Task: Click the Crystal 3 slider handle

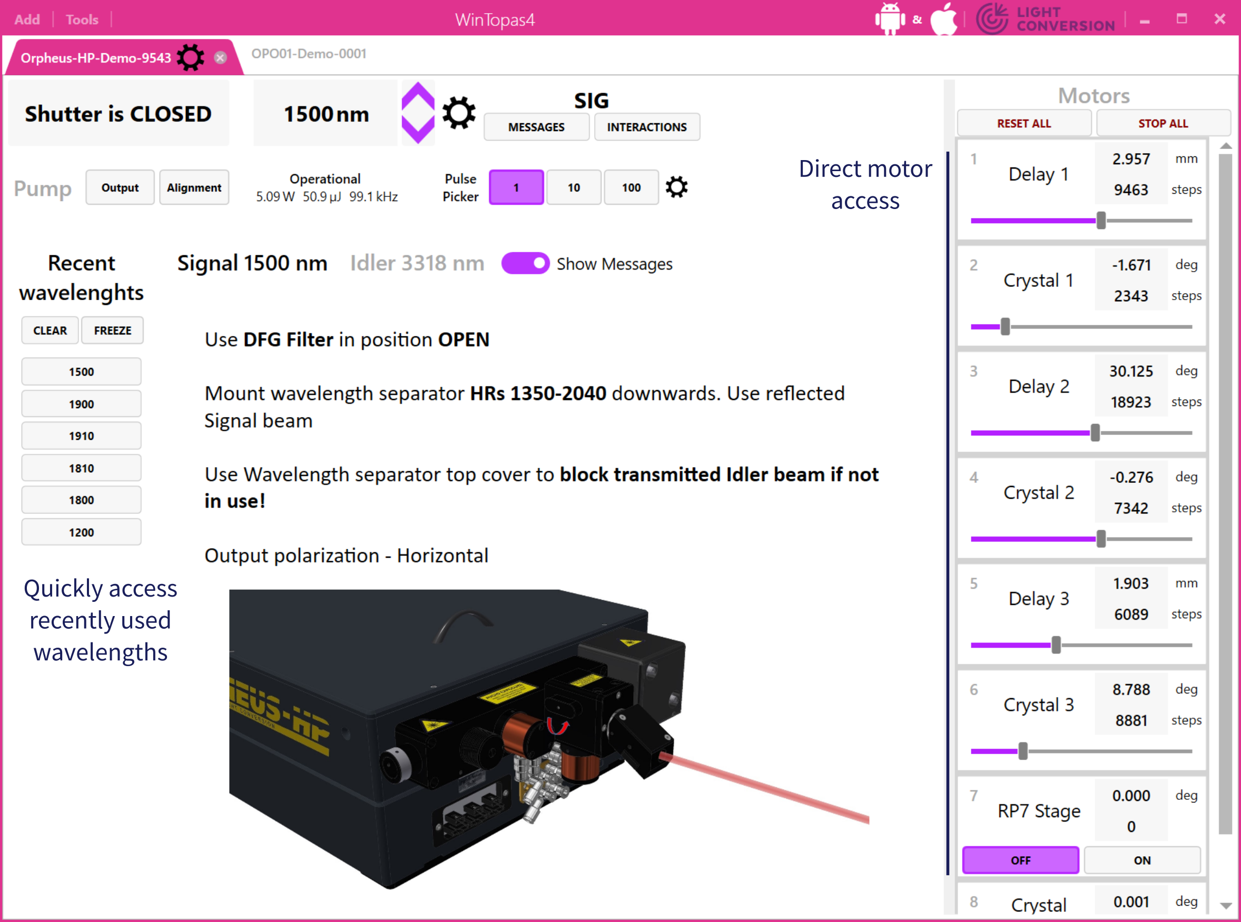Action: pyautogui.click(x=1023, y=751)
